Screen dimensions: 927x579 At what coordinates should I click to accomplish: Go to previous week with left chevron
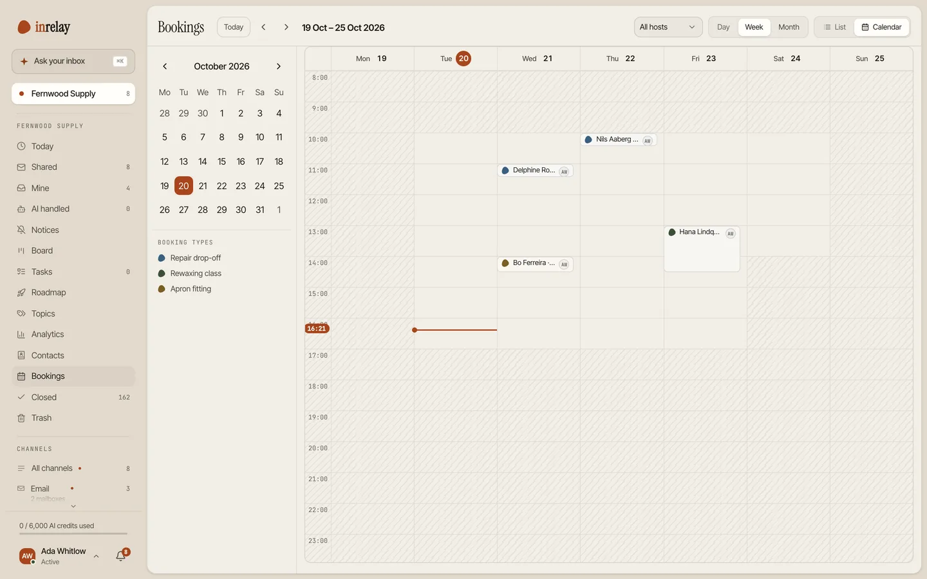[x=263, y=27]
